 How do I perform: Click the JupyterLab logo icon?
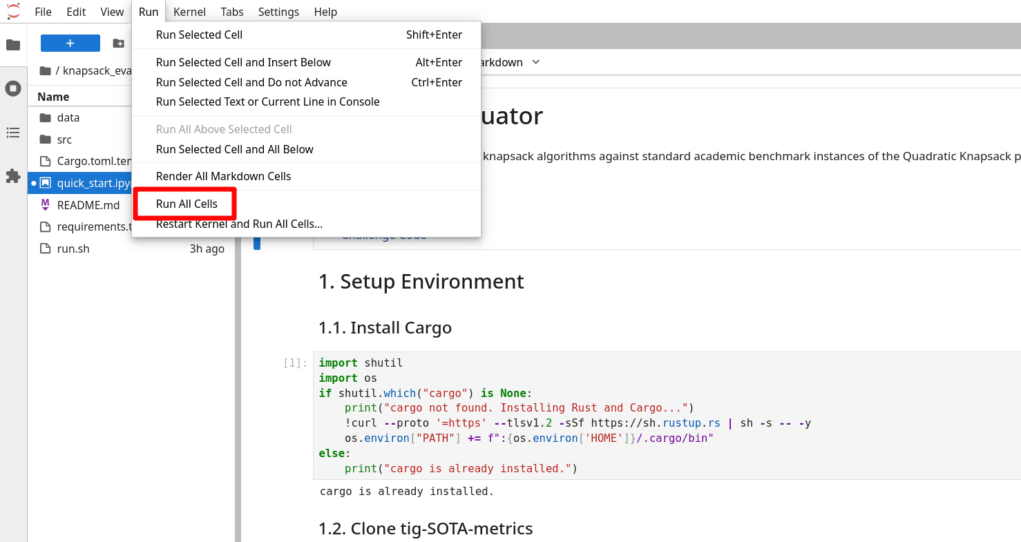point(13,11)
